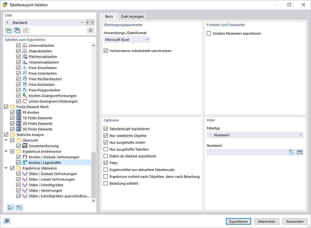Select the Basis tab
311x228 pixels.
(109, 16)
